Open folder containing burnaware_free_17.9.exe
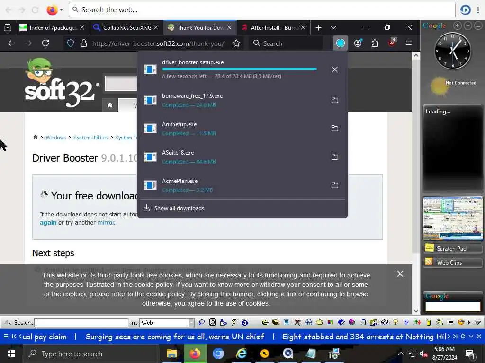The height and width of the screenshot is (363, 485). click(x=335, y=100)
